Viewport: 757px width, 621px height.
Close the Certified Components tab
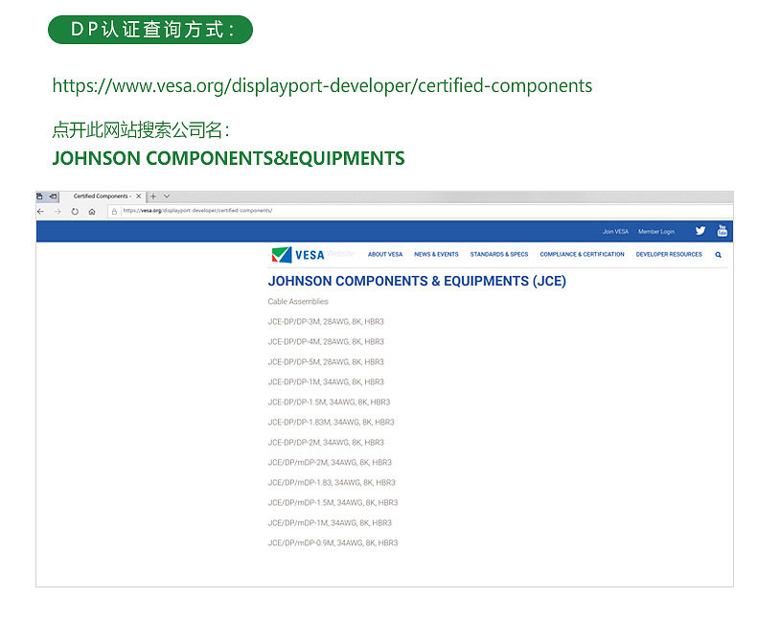tap(139, 196)
